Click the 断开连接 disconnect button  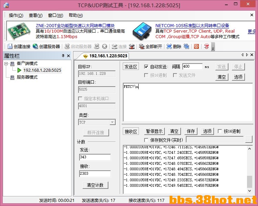(x=96, y=133)
